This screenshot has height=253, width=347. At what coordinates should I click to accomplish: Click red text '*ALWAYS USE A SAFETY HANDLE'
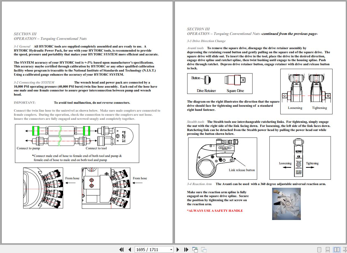click(215, 211)
